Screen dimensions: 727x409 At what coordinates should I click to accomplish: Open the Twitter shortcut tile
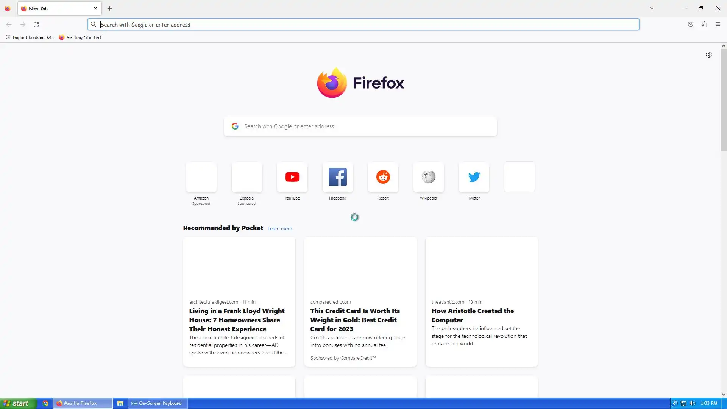pyautogui.click(x=474, y=177)
